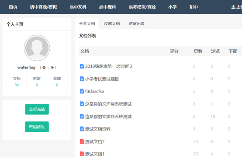Click the username waterling
Screen dimensions: 242x158
pyautogui.click(x=26, y=67)
